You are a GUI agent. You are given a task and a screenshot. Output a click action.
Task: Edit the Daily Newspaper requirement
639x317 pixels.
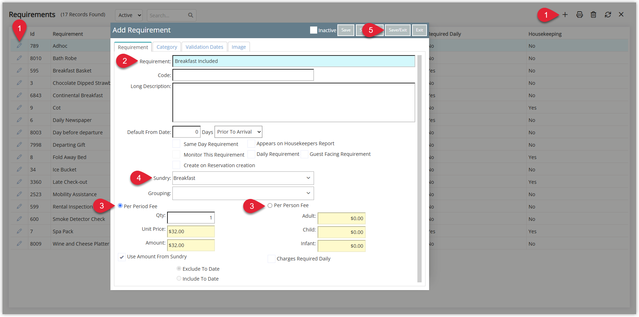pyautogui.click(x=19, y=120)
